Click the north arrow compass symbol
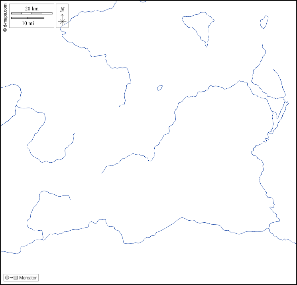The width and height of the screenshot is (297, 285). [x=62, y=21]
